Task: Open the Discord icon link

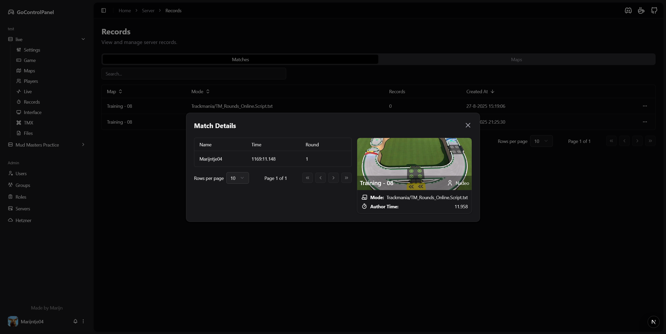Action: [x=628, y=10]
